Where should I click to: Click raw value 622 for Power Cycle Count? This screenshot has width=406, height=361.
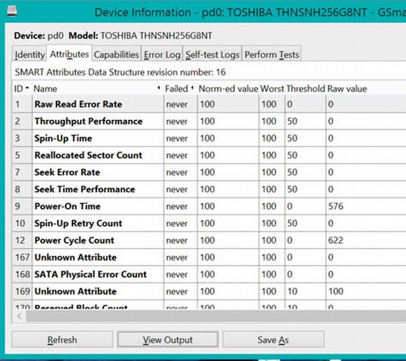(x=336, y=240)
